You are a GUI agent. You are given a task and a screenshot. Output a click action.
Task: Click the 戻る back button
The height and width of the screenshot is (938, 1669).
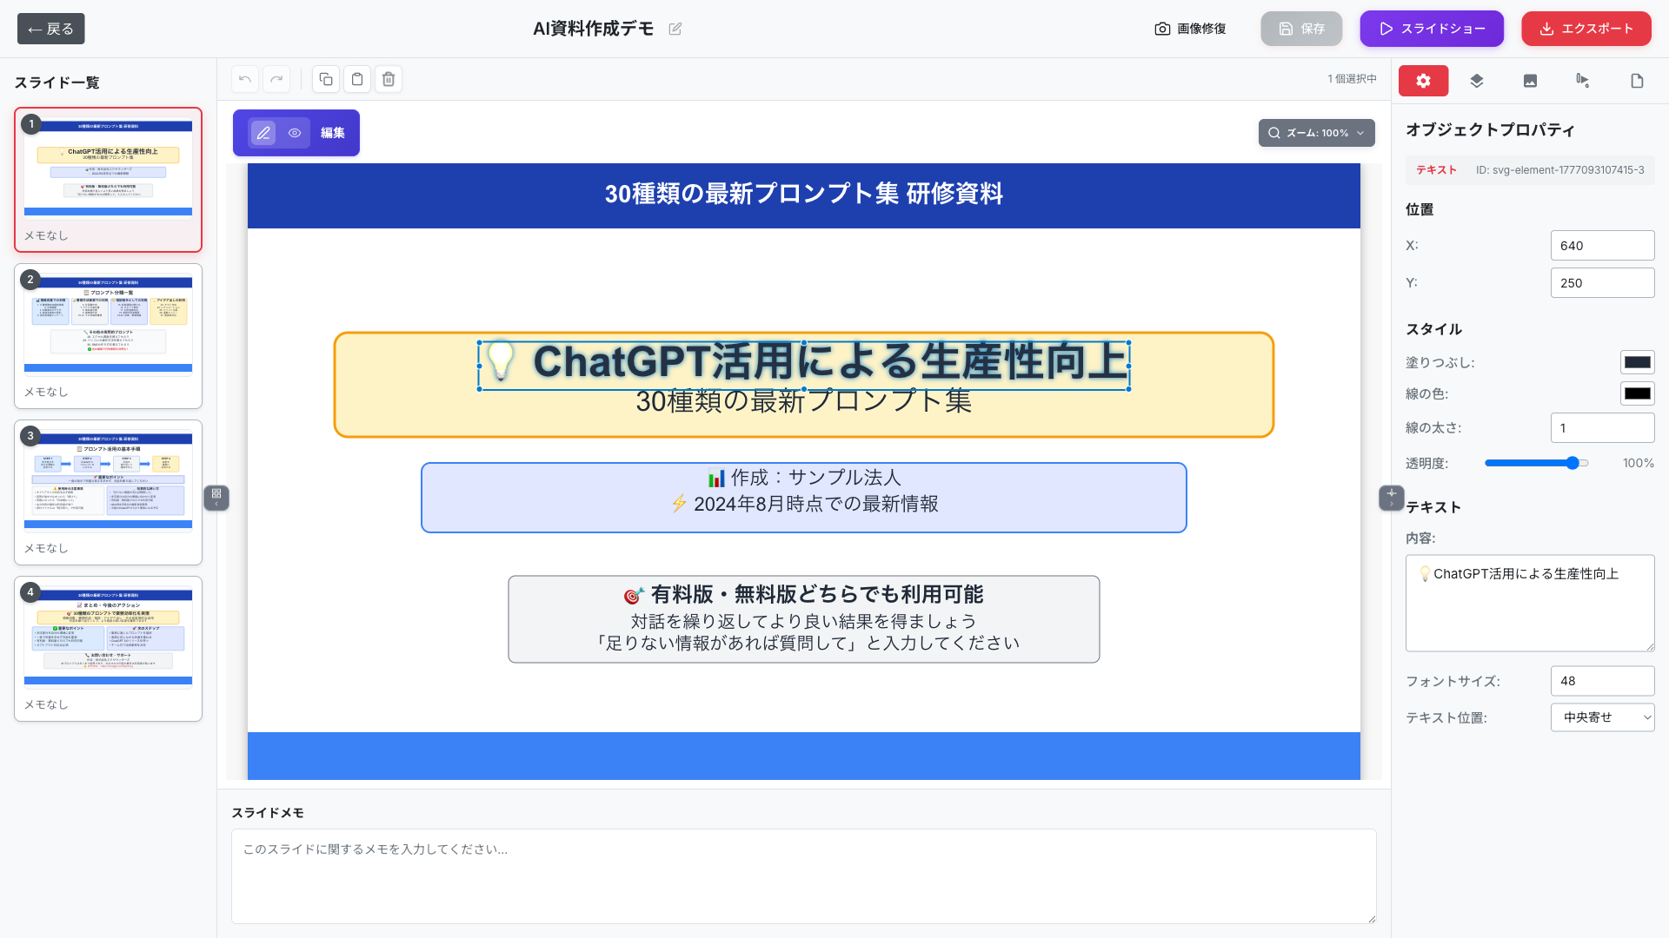[x=51, y=29]
